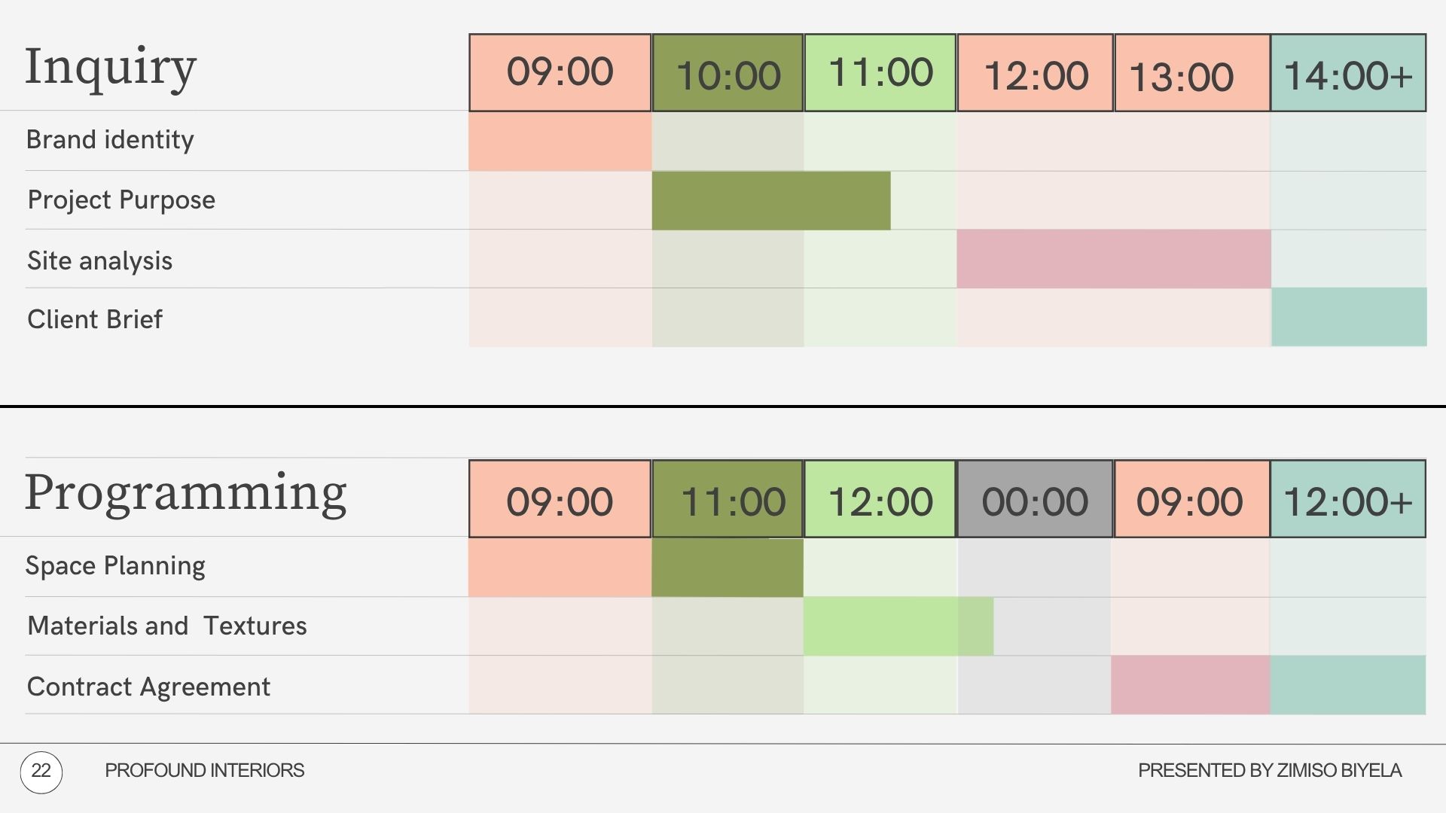Click the salmon Brand identity time block
Screen dimensions: 1446x813
pos(560,142)
